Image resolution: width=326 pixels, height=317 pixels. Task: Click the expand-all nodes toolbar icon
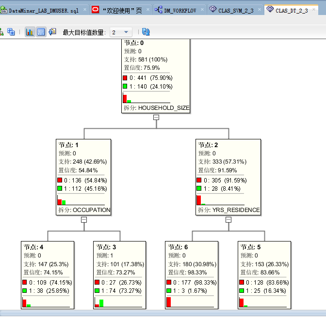11,32
